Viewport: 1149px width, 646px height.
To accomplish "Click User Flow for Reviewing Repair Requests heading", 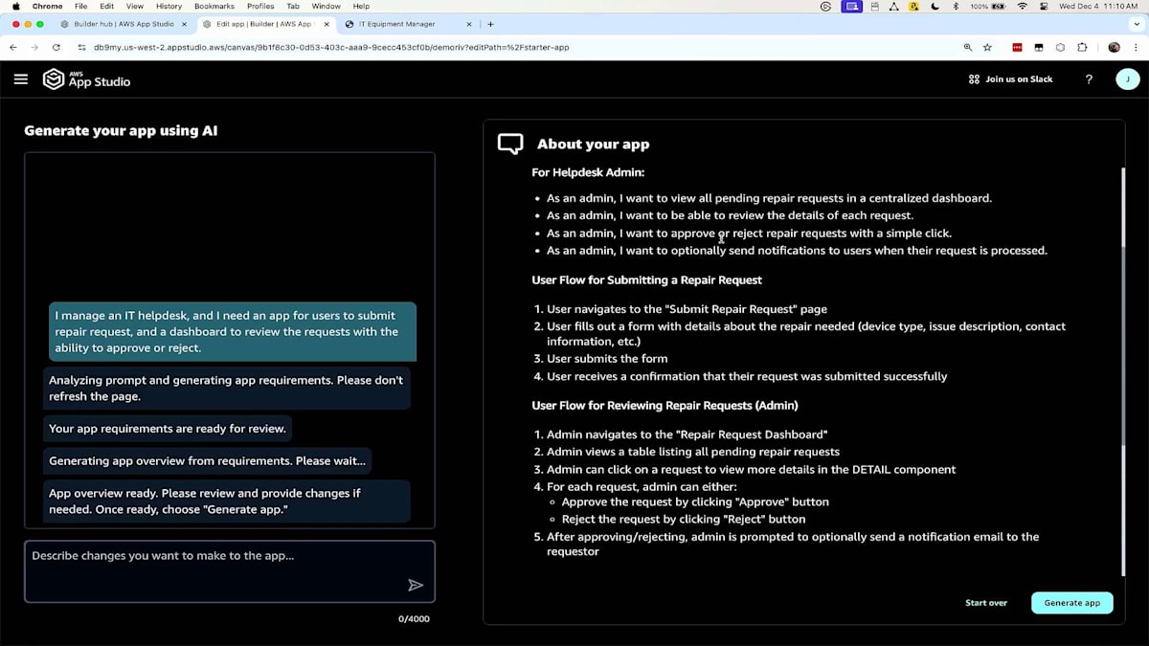I will tap(665, 406).
